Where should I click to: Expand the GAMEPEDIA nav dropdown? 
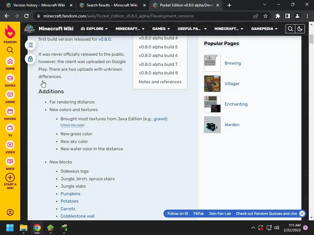click(x=264, y=29)
